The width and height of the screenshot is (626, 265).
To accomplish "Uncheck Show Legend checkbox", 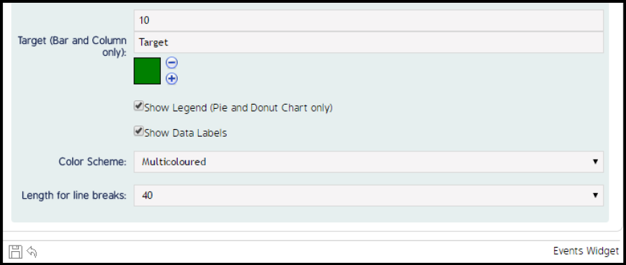I will click(138, 106).
